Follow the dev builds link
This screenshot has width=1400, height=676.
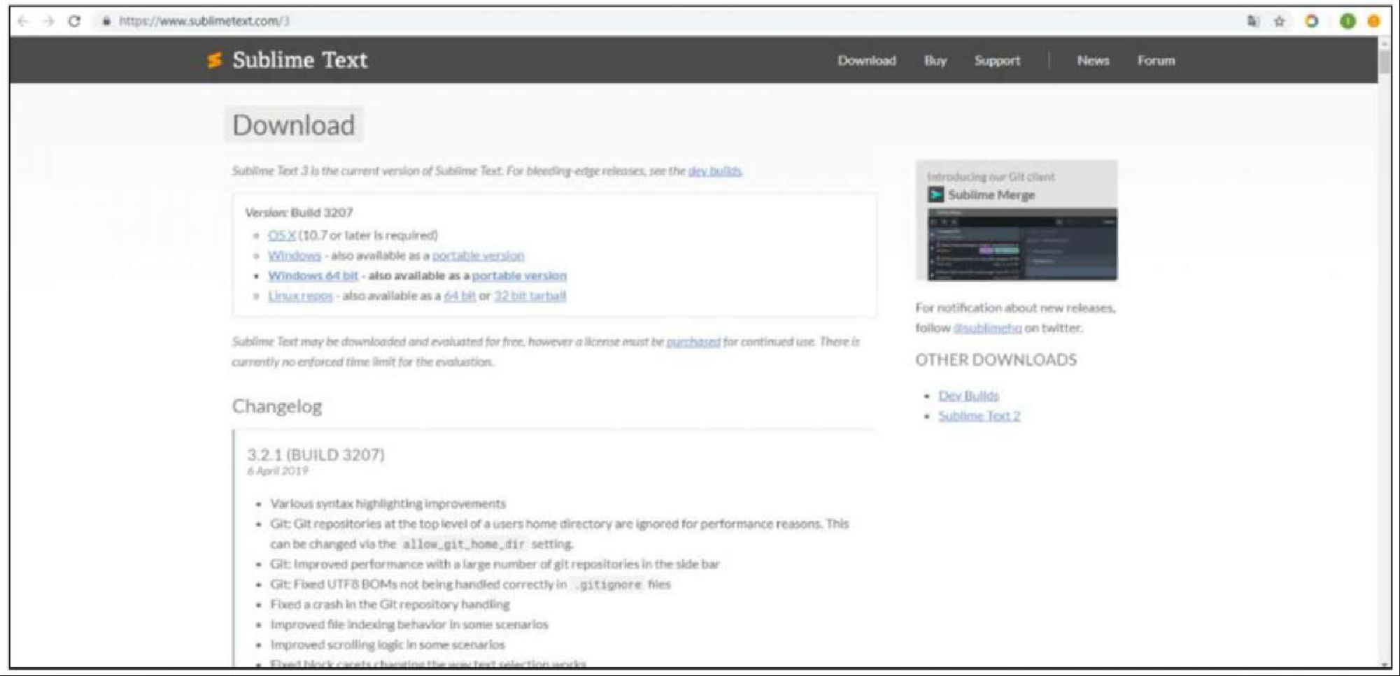[714, 171]
